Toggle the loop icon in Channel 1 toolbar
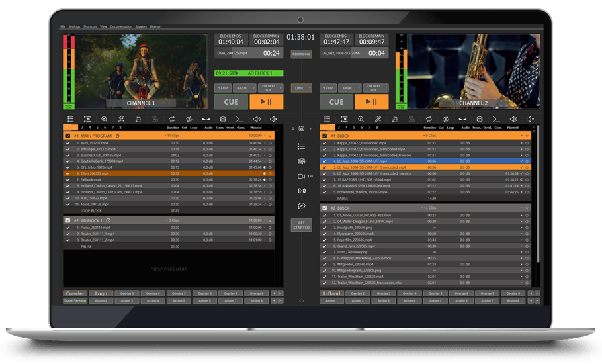Screen dimensions: 602x364 pyautogui.click(x=172, y=119)
